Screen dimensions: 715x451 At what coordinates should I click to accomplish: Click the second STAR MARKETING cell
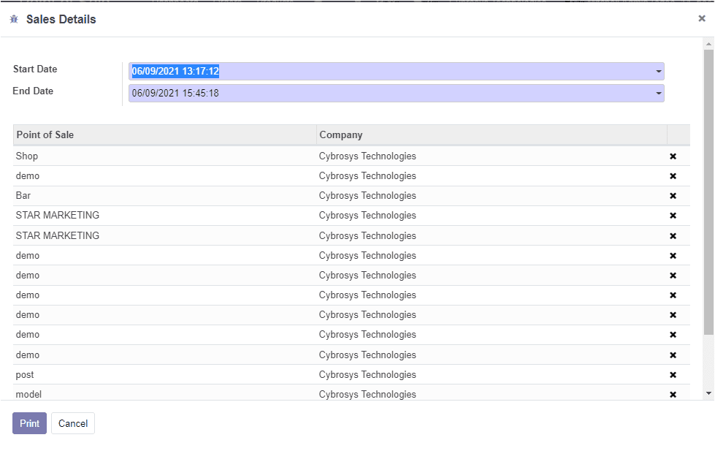pyautogui.click(x=164, y=235)
